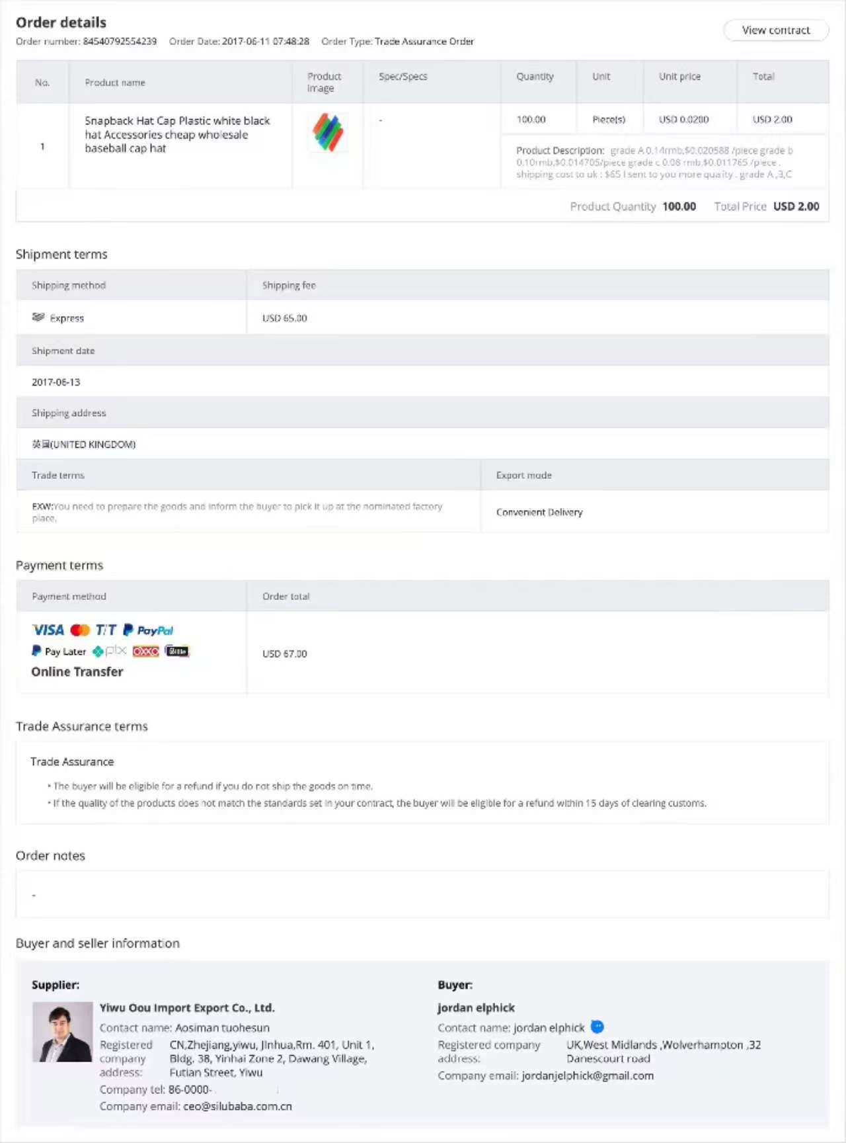Click the Online Transfer payment label

(x=77, y=672)
